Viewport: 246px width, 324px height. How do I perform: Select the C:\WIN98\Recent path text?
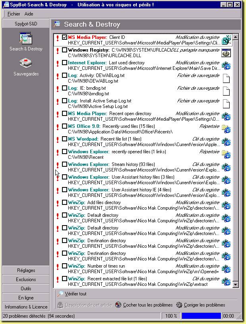86,157
